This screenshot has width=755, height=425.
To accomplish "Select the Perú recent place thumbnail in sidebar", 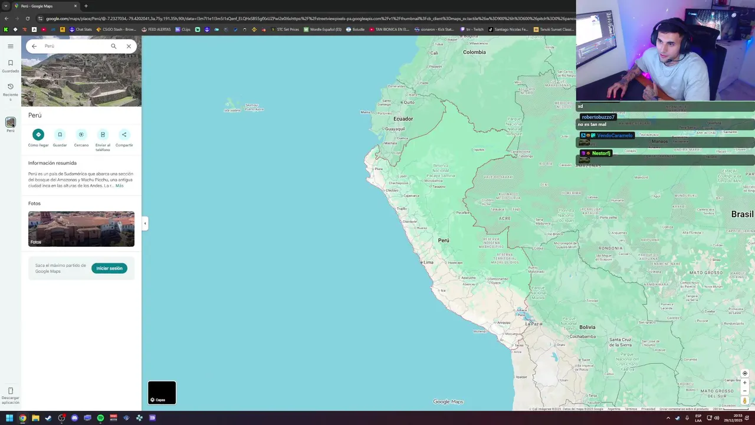I will tap(10, 123).
